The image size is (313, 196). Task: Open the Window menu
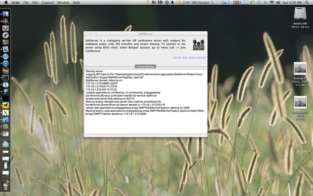(x=63, y=2)
